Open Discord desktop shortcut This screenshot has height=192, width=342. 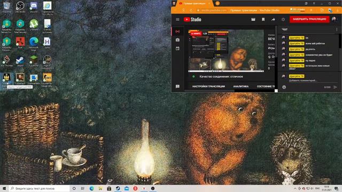click(x=34, y=7)
